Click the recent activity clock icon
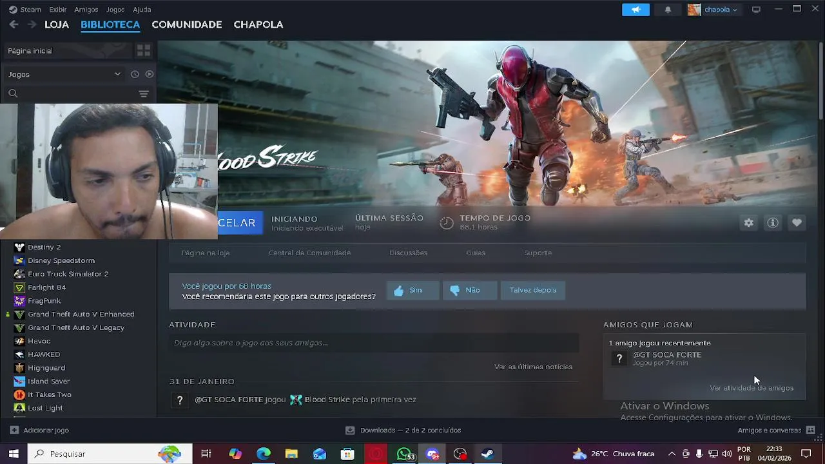The image size is (825, 464). (x=135, y=74)
